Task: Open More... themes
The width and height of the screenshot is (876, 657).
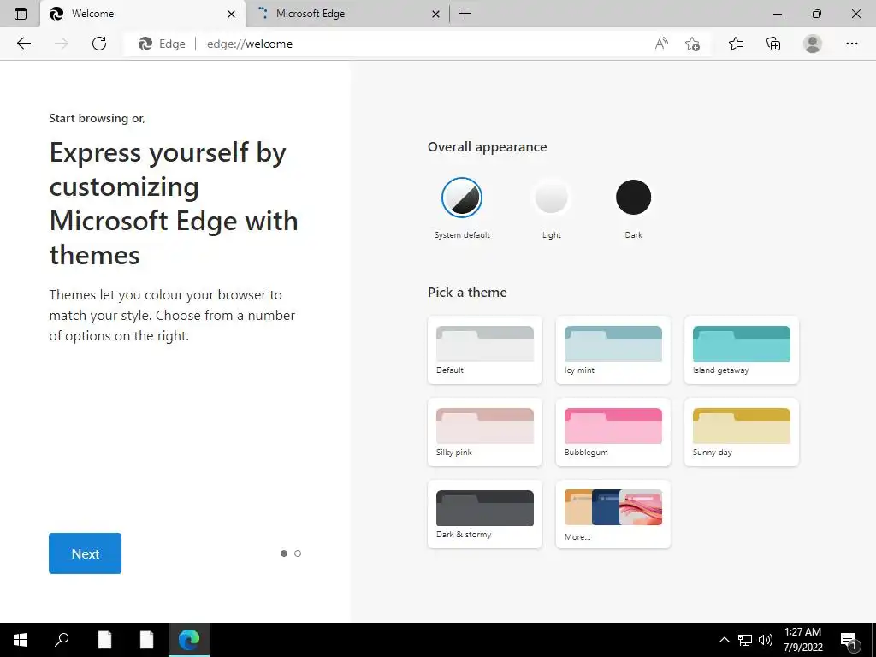Action: click(x=613, y=514)
